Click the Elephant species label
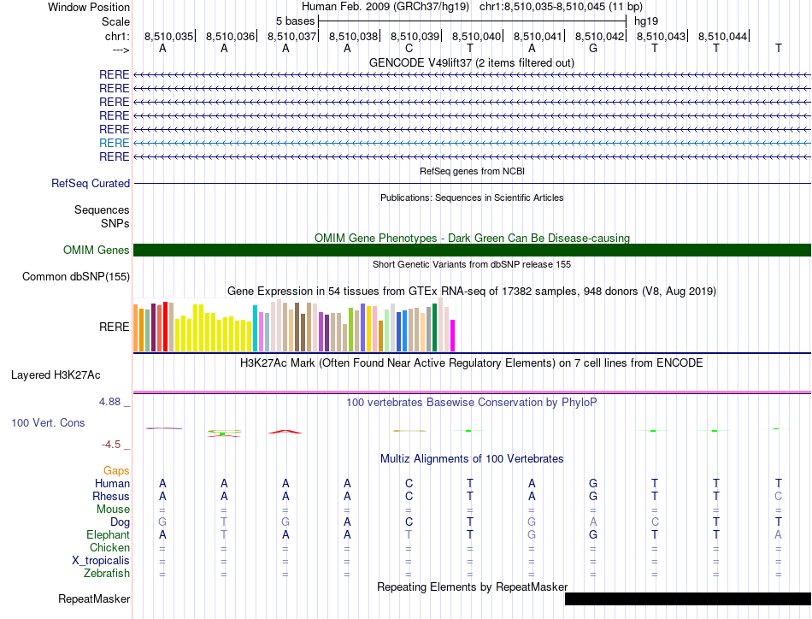 coord(108,535)
